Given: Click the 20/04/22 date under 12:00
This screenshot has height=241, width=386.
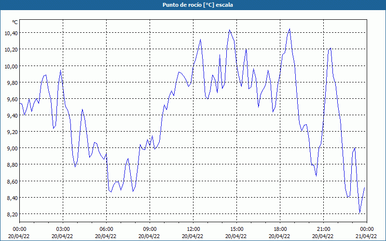Looking at the screenshot, I should click(x=193, y=236).
